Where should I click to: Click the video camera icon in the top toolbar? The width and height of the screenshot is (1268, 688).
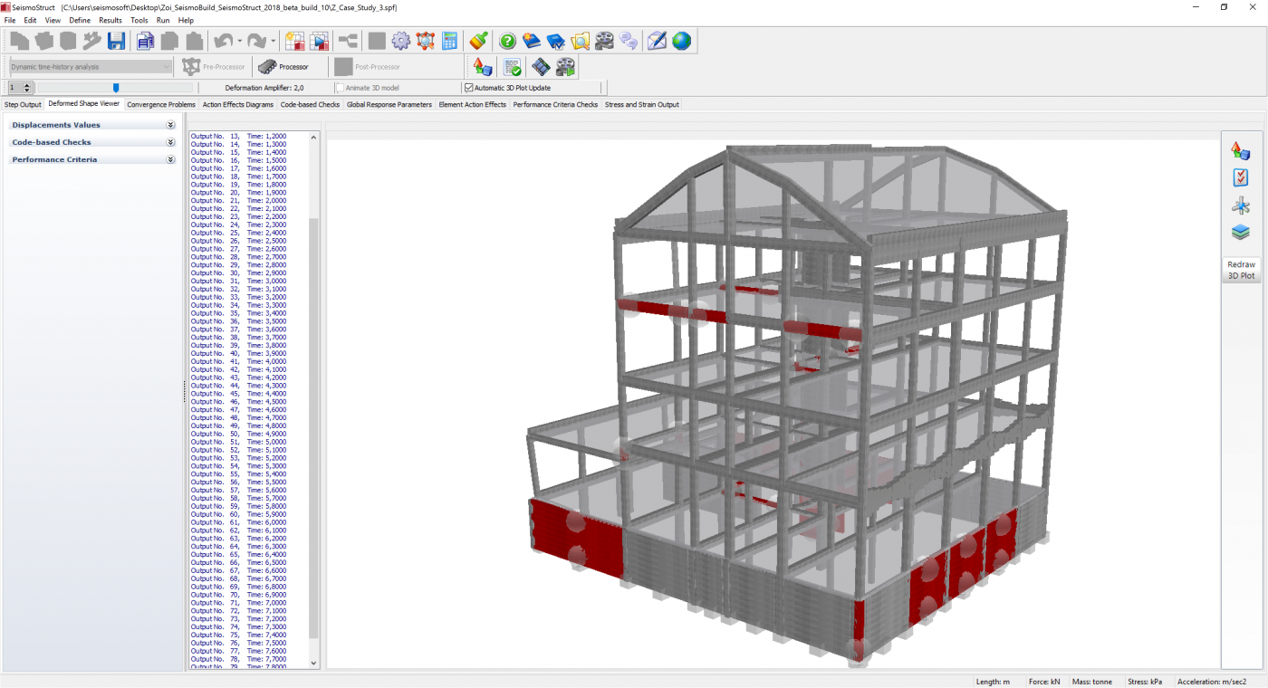coord(604,41)
